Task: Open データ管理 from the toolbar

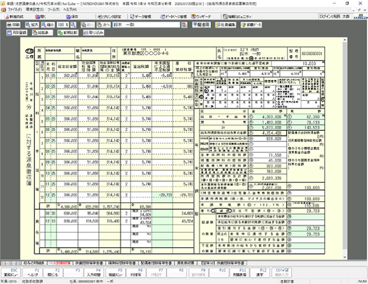Action: click(141, 17)
